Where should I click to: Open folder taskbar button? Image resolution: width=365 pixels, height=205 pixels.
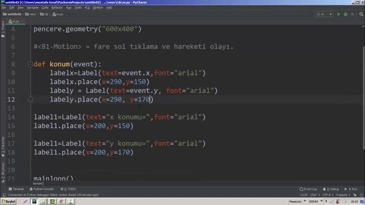(x=43, y=201)
